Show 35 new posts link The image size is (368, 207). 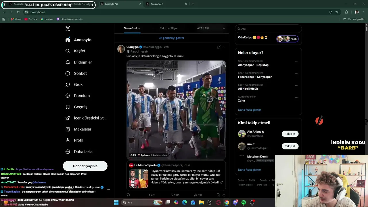pyautogui.click(x=171, y=38)
